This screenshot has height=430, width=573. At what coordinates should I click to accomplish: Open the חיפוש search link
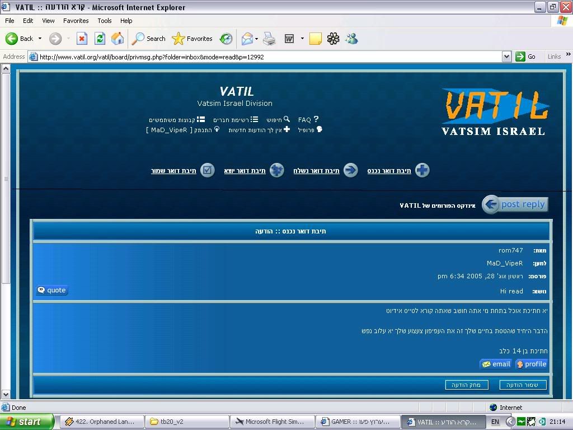pyautogui.click(x=278, y=120)
